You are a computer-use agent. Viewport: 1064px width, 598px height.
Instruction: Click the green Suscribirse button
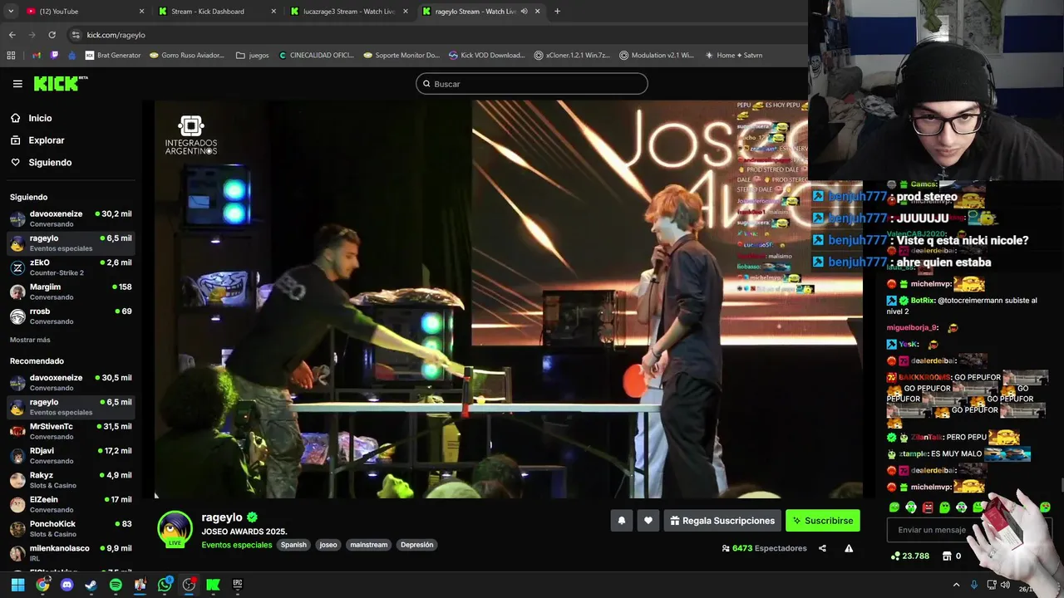[823, 521]
